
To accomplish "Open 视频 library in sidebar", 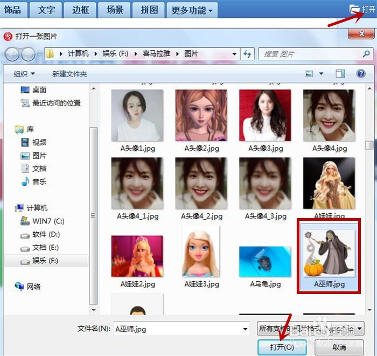I will click(33, 142).
